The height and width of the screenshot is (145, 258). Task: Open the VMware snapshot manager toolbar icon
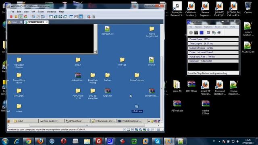43,17
